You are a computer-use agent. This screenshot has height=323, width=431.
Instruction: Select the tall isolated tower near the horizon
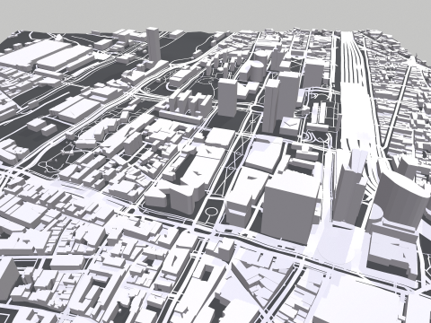pyautogui.click(x=154, y=44)
